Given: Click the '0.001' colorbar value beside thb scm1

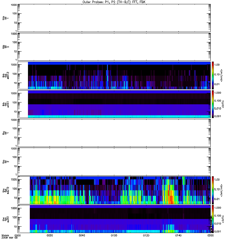Looking at the screenshot, I should click(x=218, y=116).
